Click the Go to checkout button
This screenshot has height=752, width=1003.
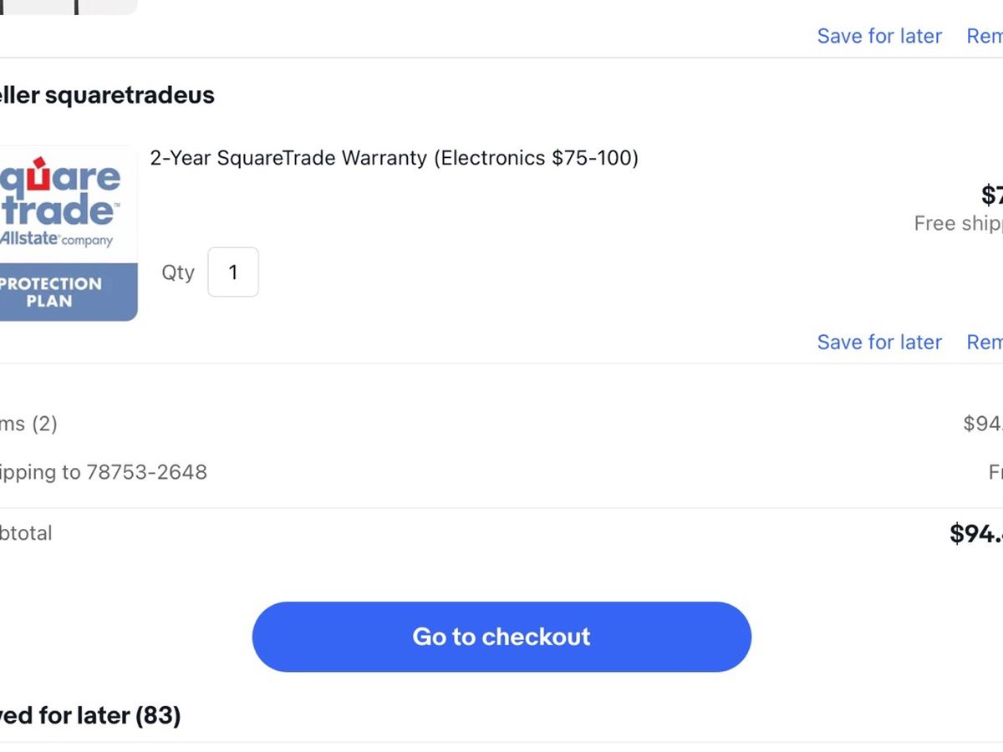pos(501,637)
